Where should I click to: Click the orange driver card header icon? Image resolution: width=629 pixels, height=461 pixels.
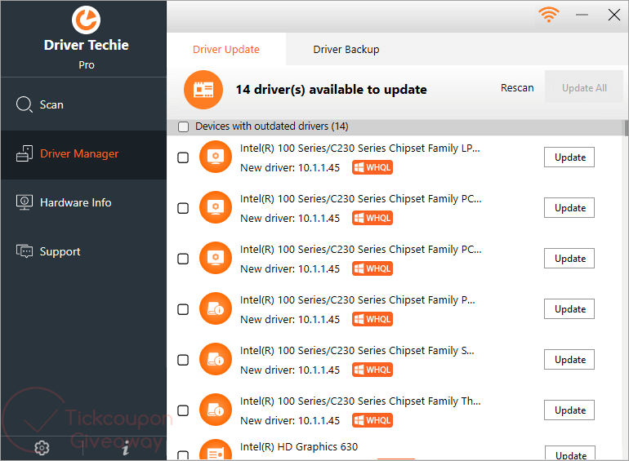(203, 90)
